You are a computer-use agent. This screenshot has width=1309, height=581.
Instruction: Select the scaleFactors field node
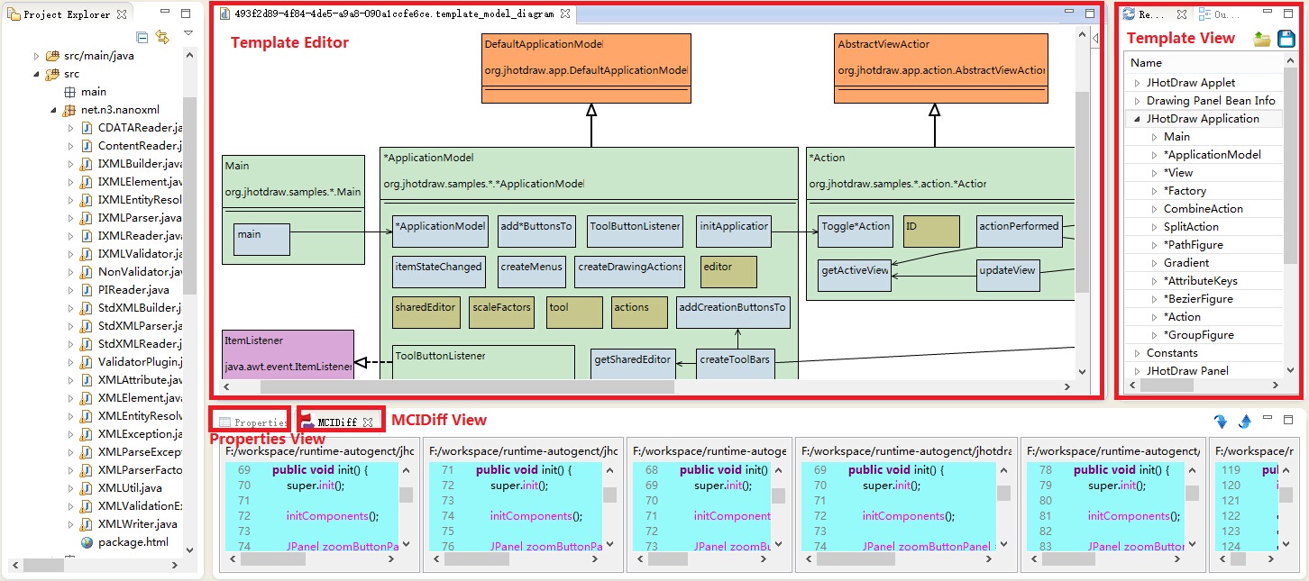pyautogui.click(x=501, y=313)
